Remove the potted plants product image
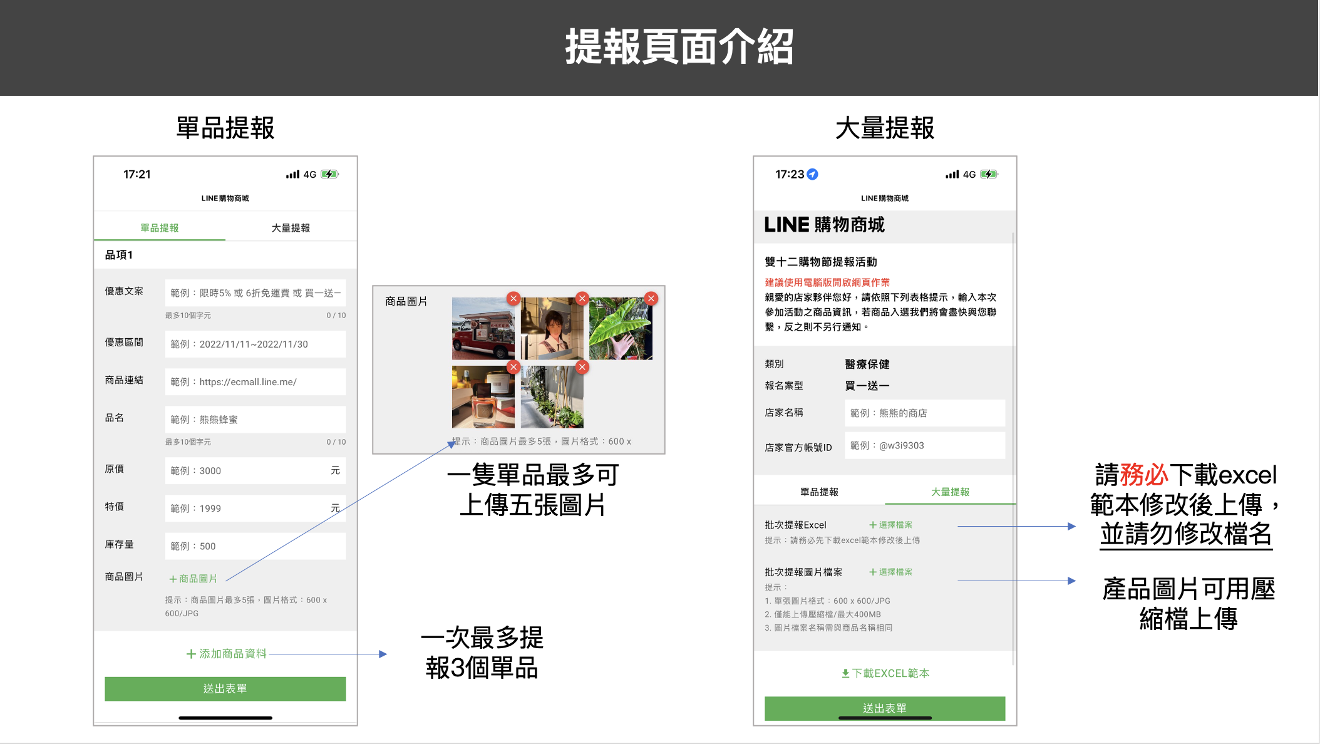1320x744 pixels. pyautogui.click(x=582, y=367)
